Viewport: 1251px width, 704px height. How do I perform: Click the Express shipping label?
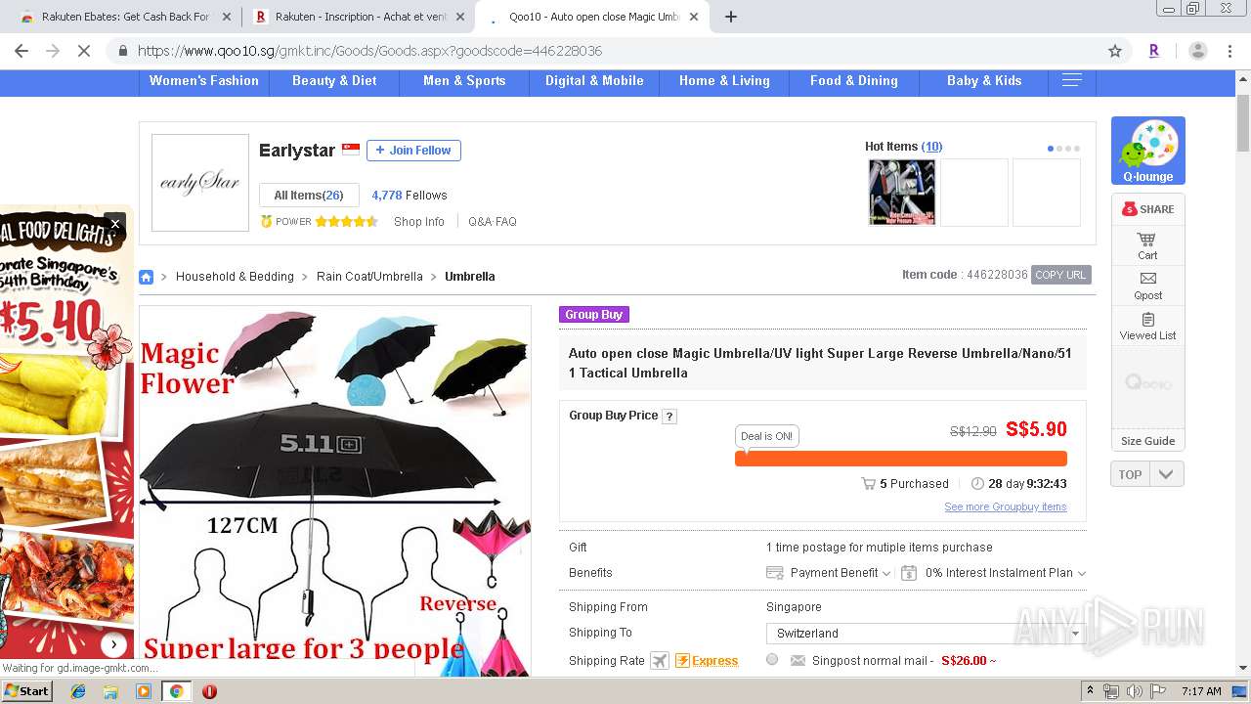click(707, 661)
